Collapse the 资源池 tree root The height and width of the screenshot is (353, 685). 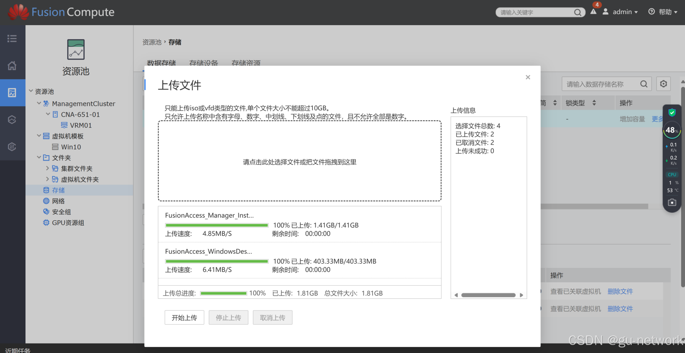pos(31,91)
